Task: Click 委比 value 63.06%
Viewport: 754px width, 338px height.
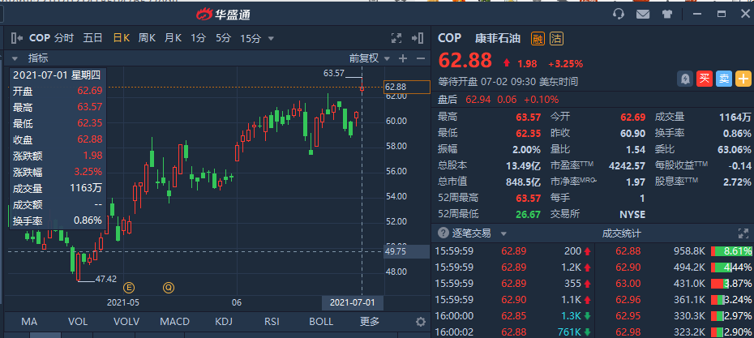Action: click(735, 149)
